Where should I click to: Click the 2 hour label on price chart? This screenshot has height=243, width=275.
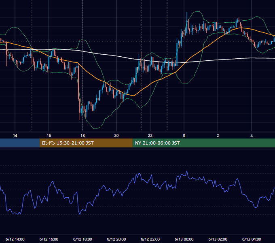coord(218,136)
